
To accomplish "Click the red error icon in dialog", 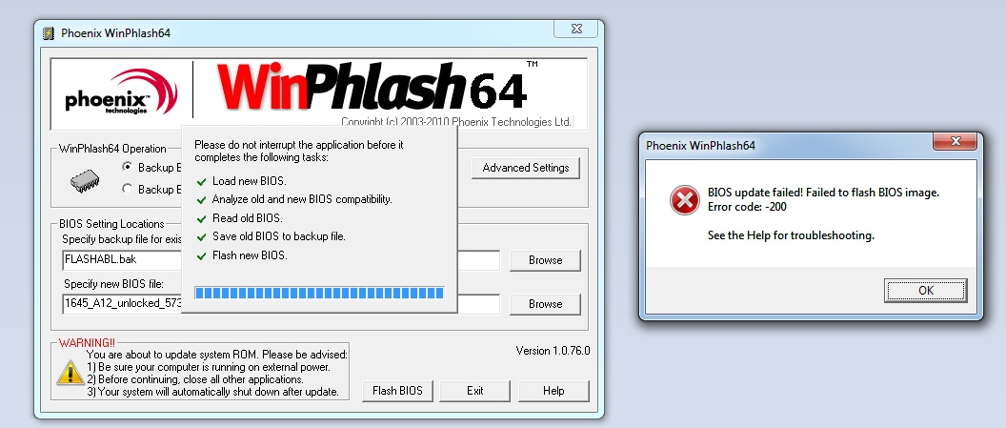I will click(x=684, y=200).
